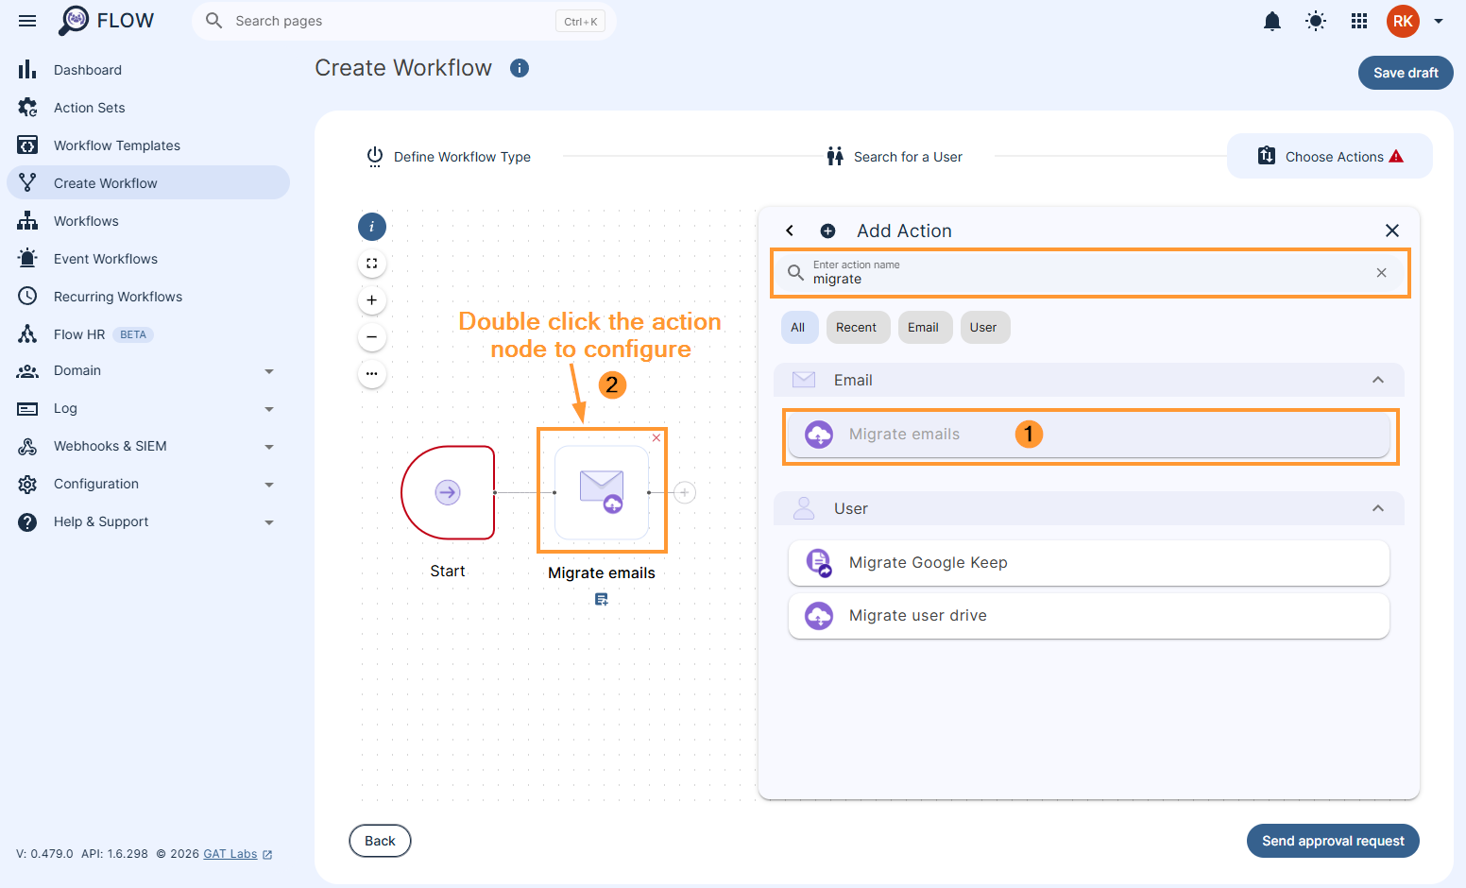Image resolution: width=1466 pixels, height=888 pixels.
Task: Click the Event Workflows alarm icon
Action: point(27,259)
